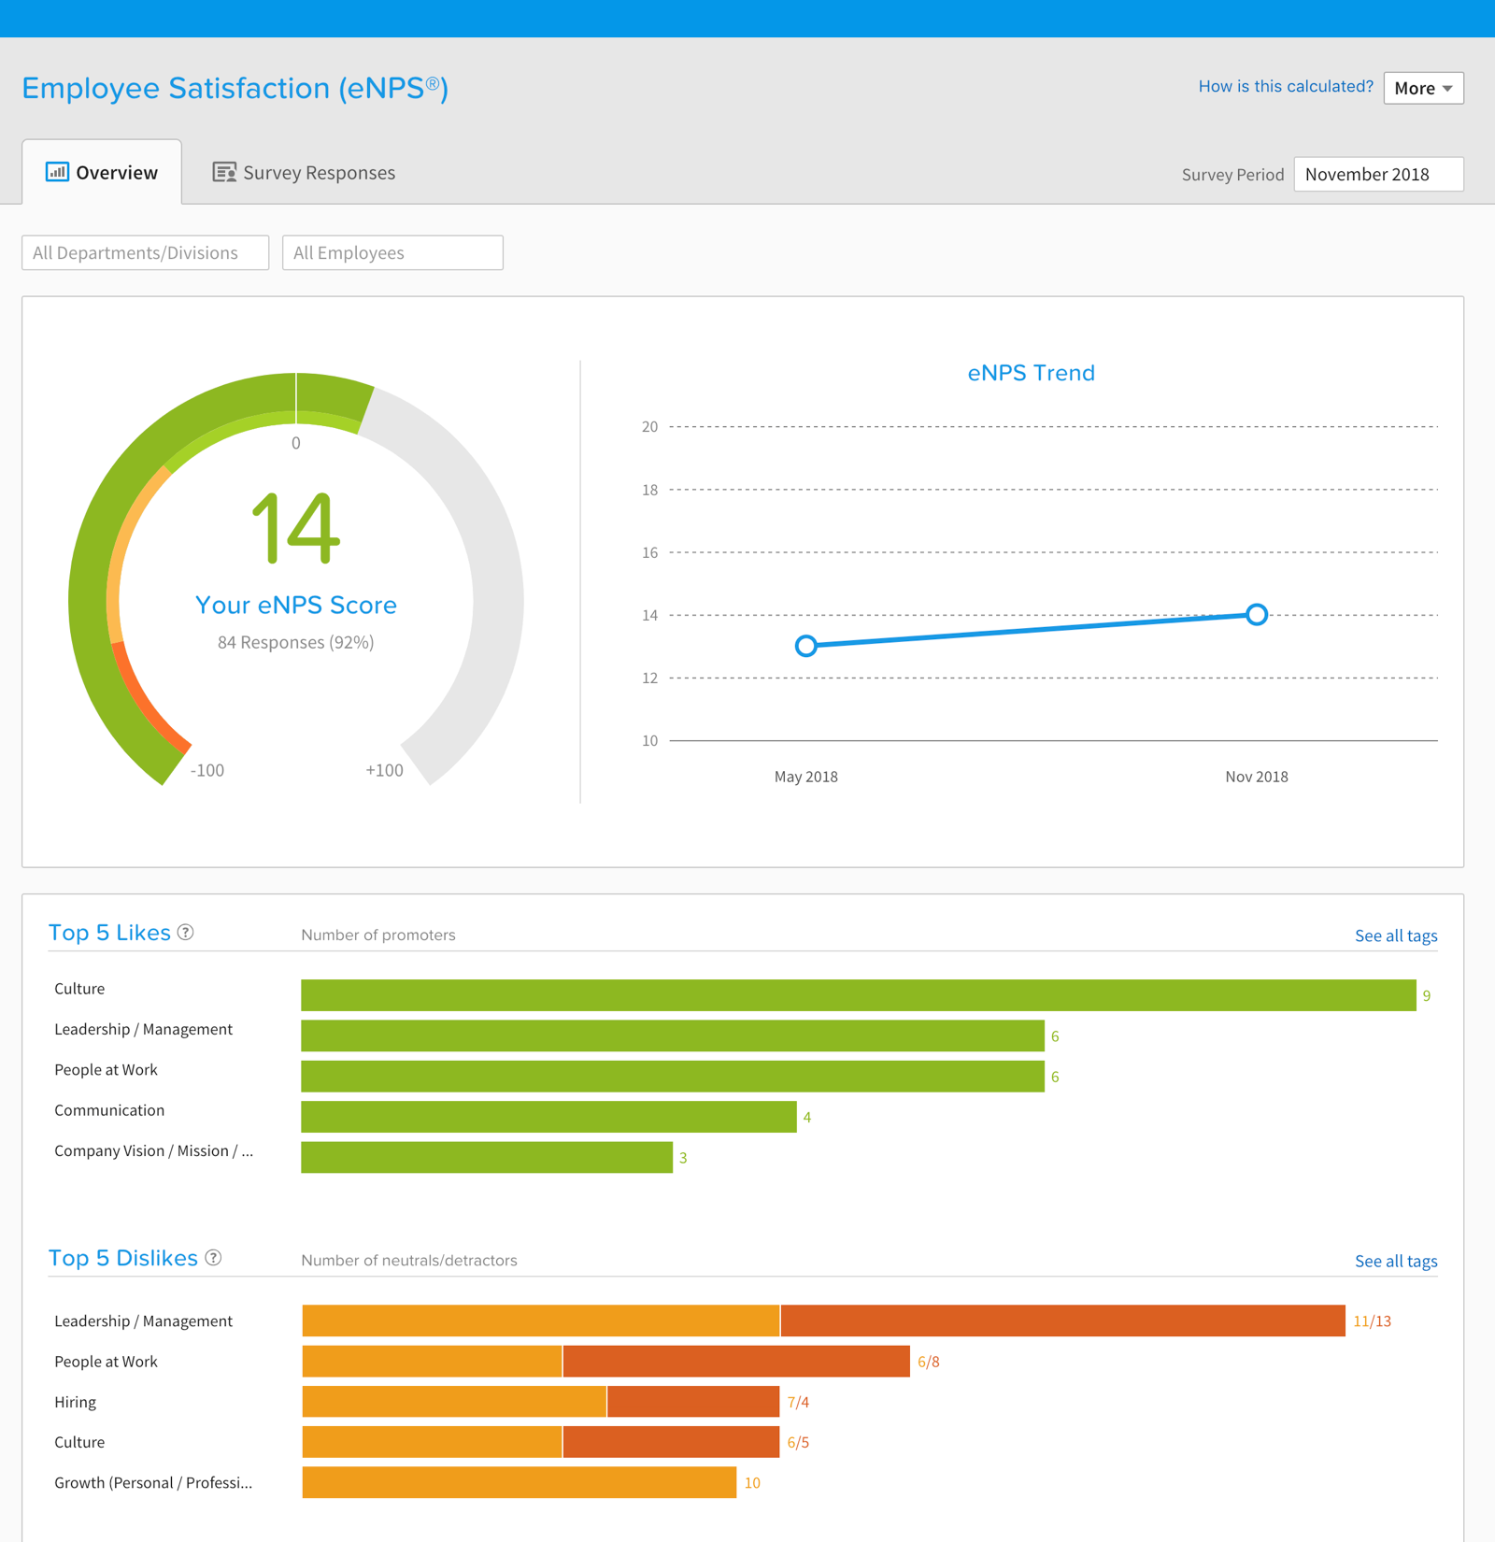
Task: Click the 6/8 value beside People at Work
Action: (x=929, y=1362)
